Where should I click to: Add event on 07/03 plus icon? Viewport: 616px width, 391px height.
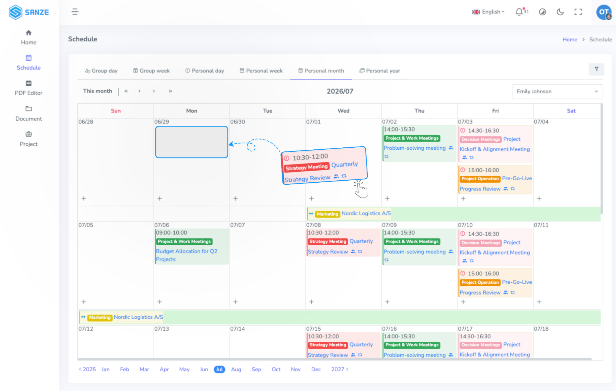[x=463, y=199]
